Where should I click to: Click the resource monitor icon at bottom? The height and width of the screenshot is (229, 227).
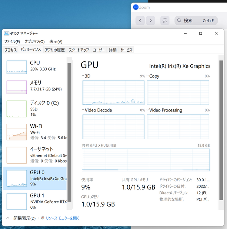(x=43, y=218)
